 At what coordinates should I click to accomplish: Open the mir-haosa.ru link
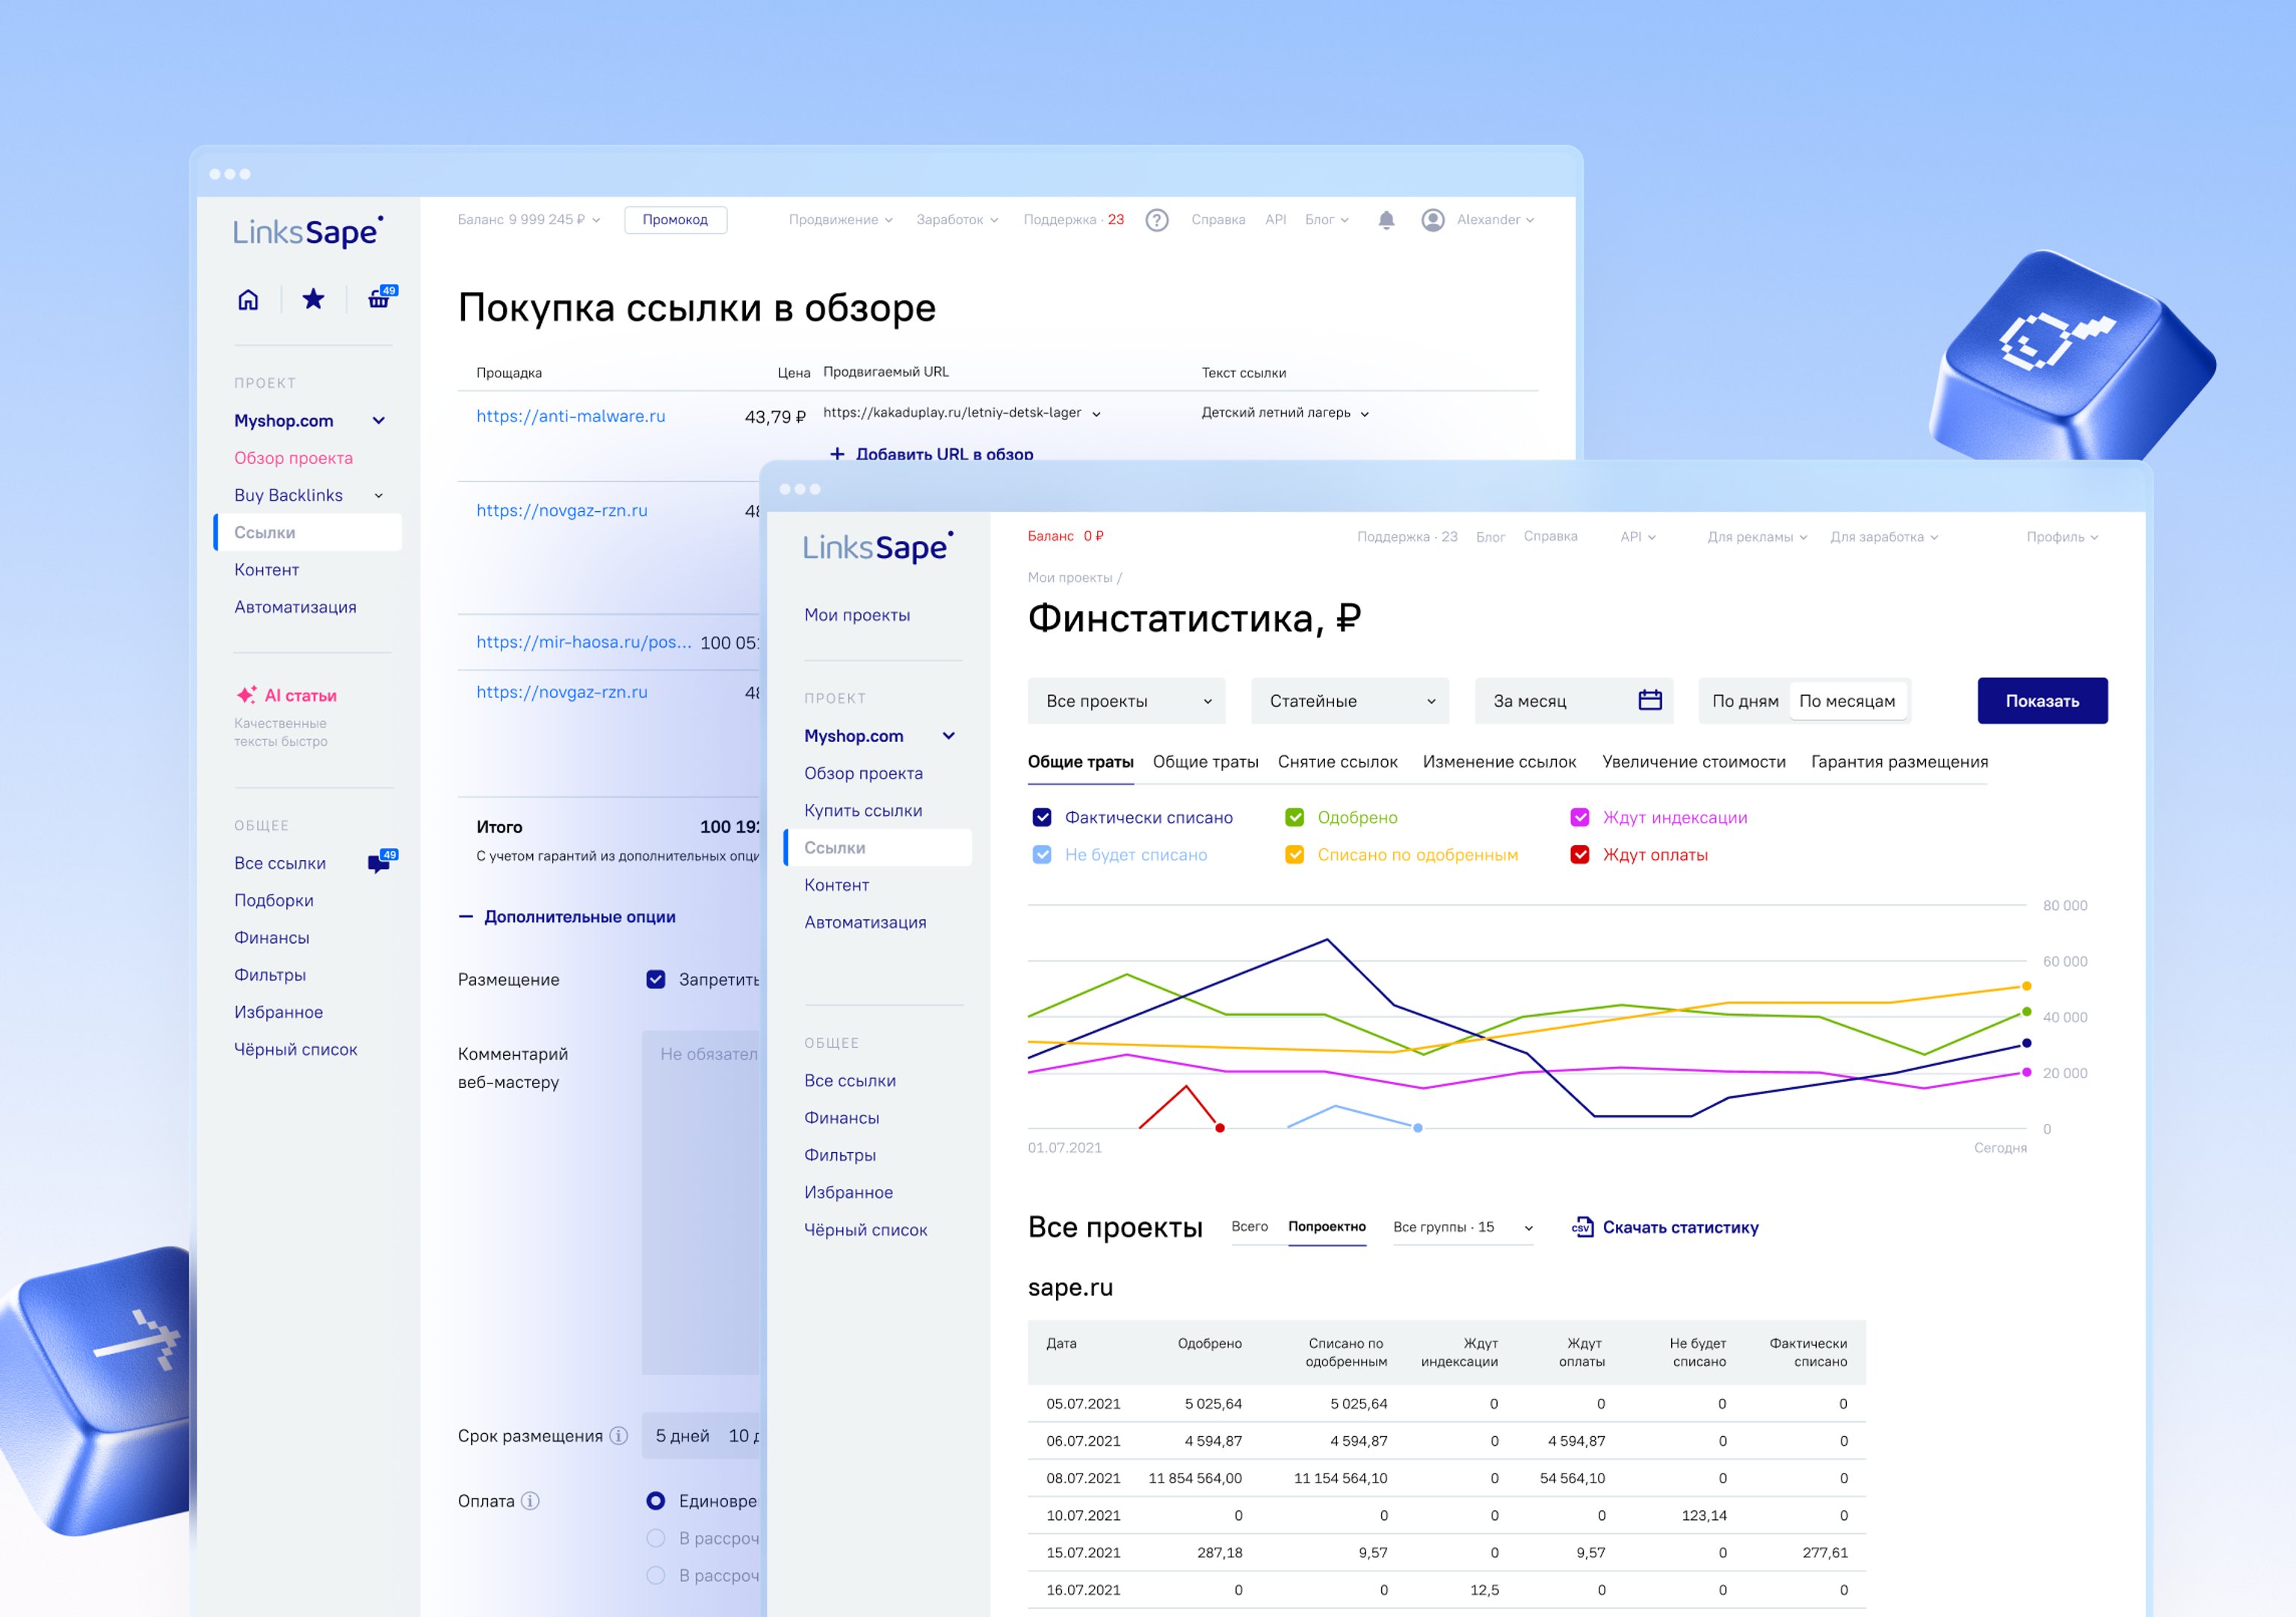coord(584,642)
